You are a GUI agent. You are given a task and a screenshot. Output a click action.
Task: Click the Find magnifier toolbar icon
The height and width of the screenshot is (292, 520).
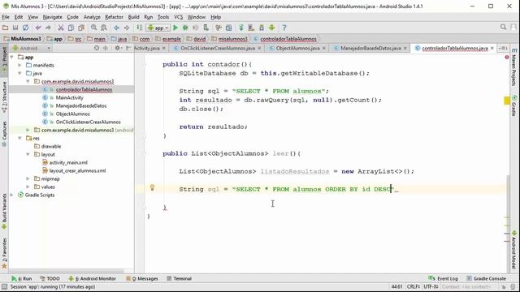point(94,28)
